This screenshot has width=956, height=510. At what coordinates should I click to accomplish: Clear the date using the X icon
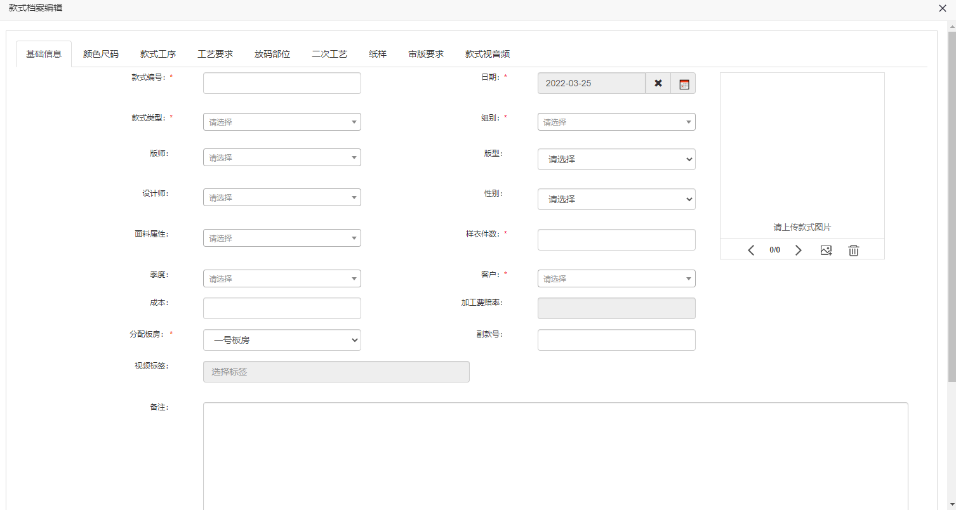658,83
